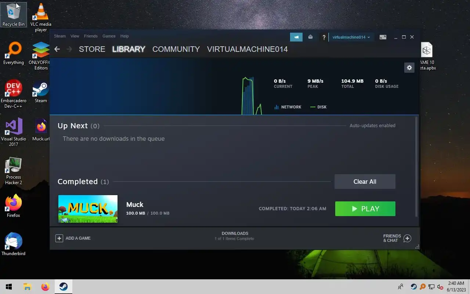The width and height of the screenshot is (470, 294).
Task: Click the Auto-updates enabled text
Action: pos(372,125)
